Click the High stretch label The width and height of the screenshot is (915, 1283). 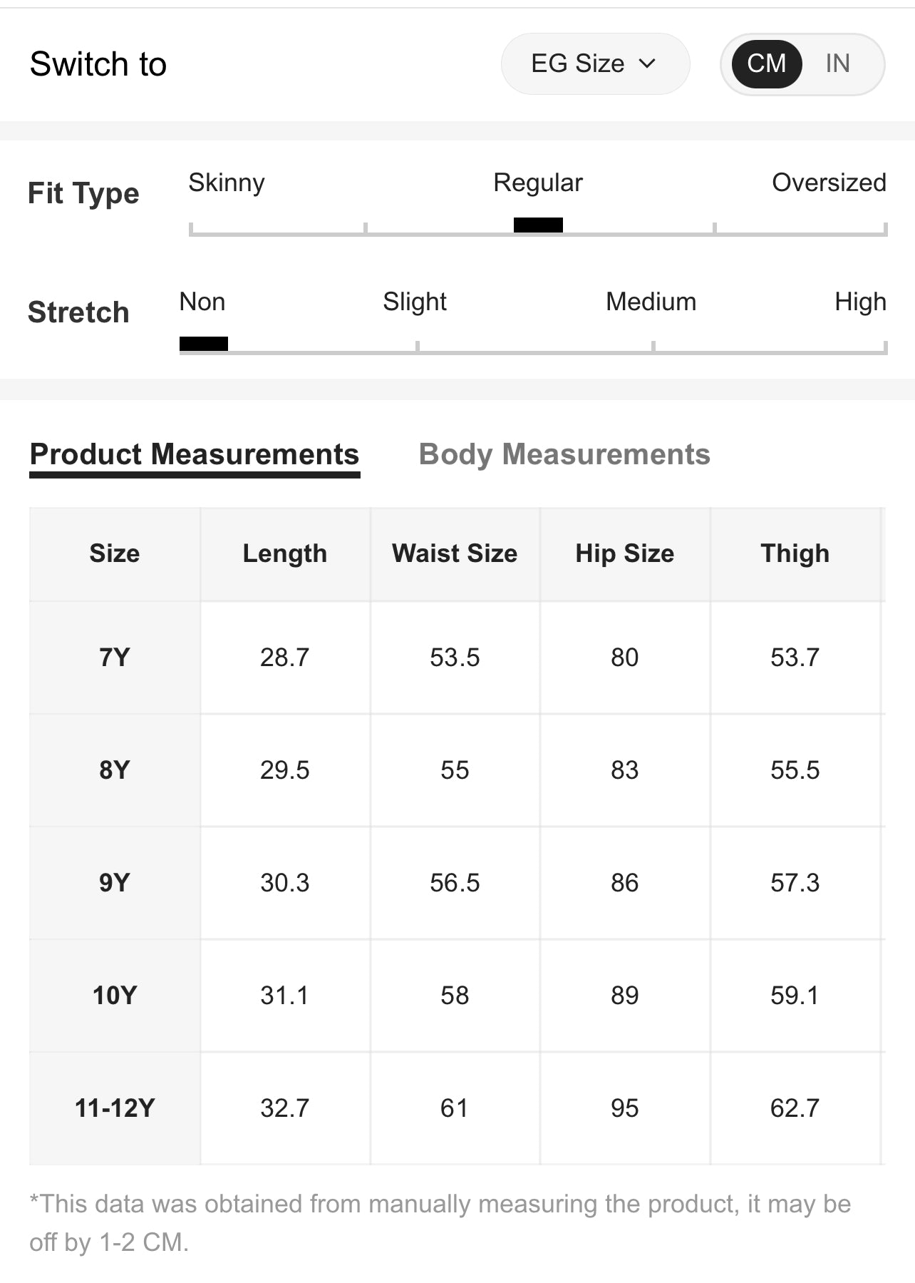tap(860, 302)
